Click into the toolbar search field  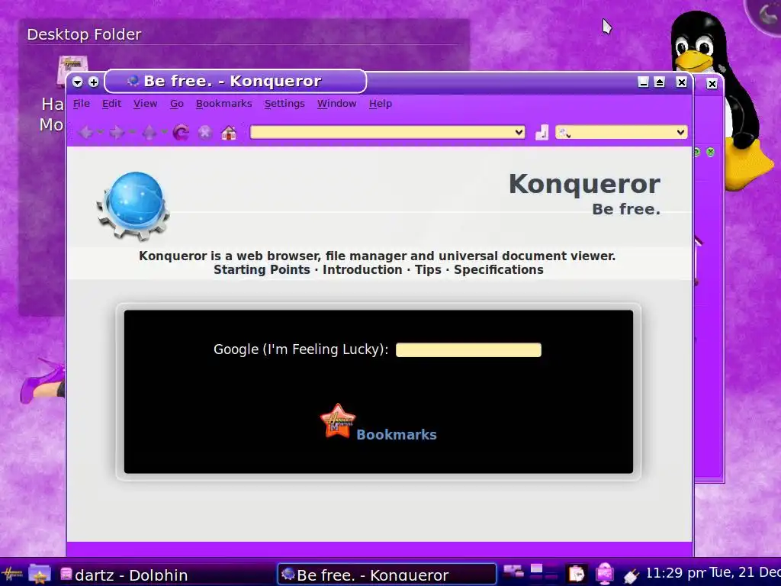(622, 132)
